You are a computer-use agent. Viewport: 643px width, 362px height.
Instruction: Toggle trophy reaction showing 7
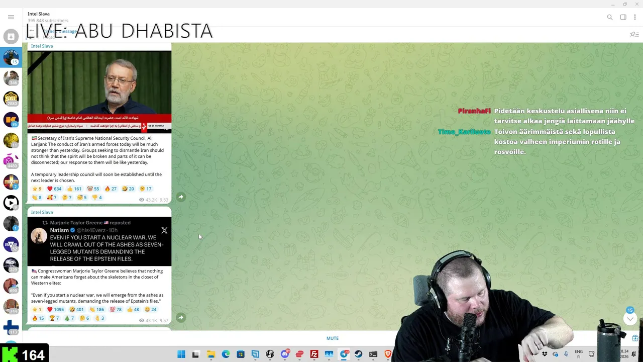click(x=54, y=318)
